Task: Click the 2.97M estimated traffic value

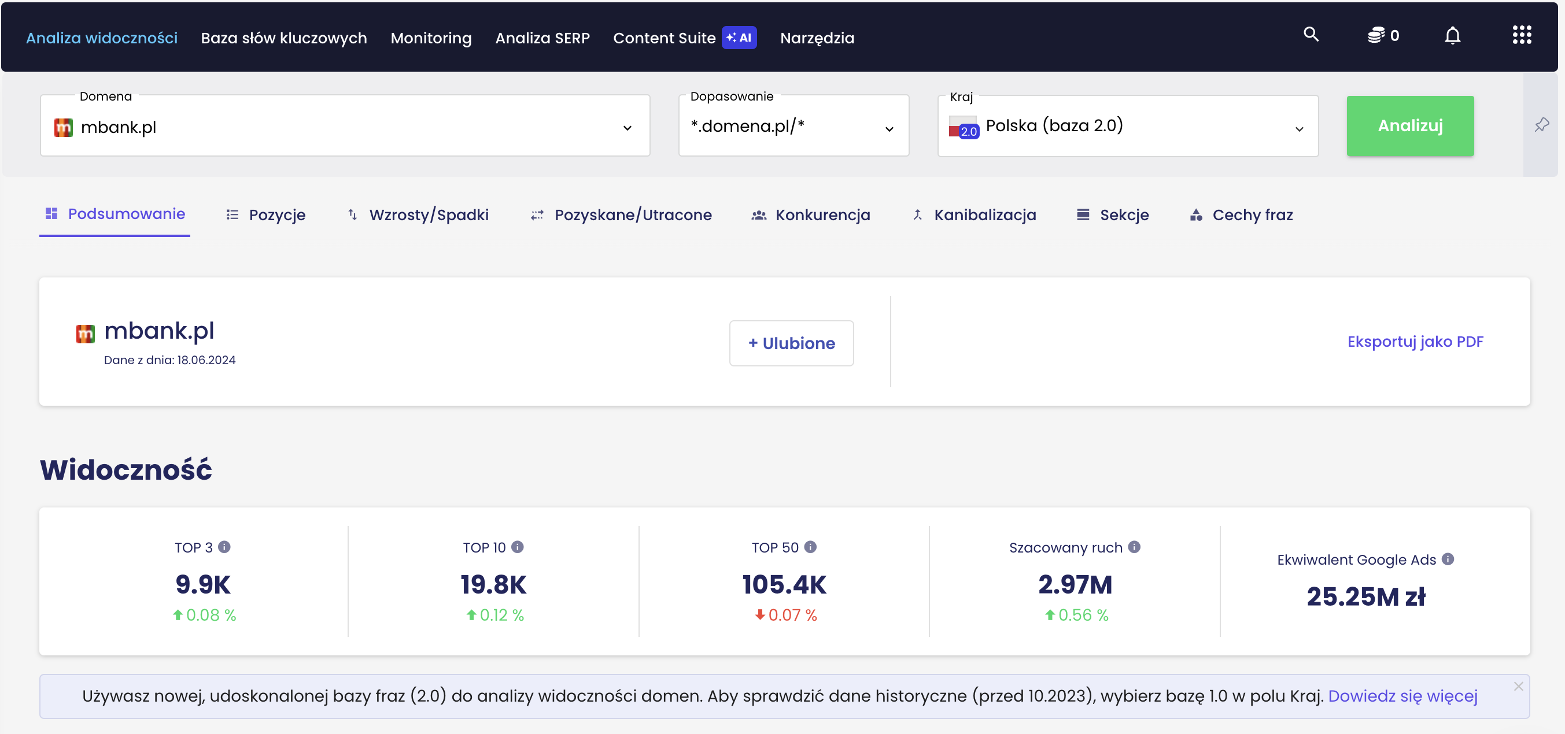Action: [1075, 584]
